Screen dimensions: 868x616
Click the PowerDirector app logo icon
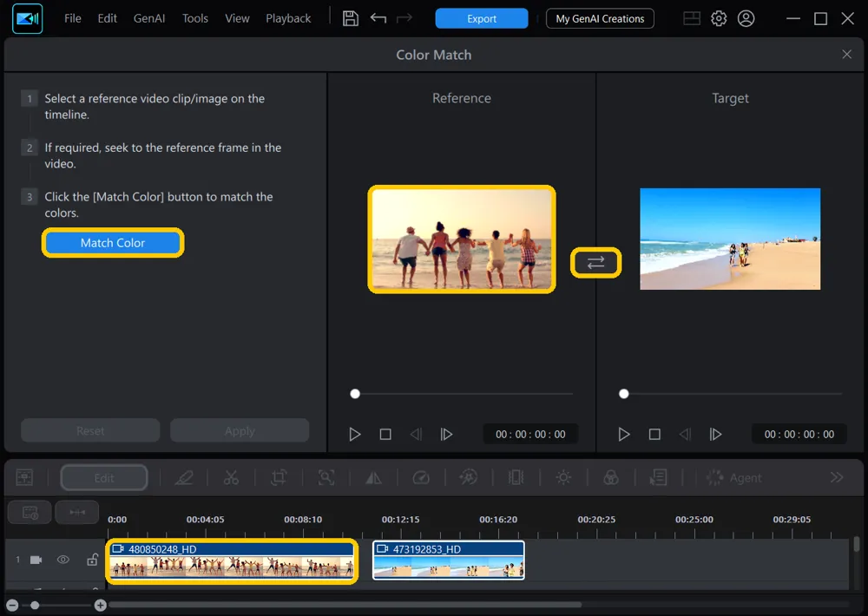pyautogui.click(x=27, y=18)
